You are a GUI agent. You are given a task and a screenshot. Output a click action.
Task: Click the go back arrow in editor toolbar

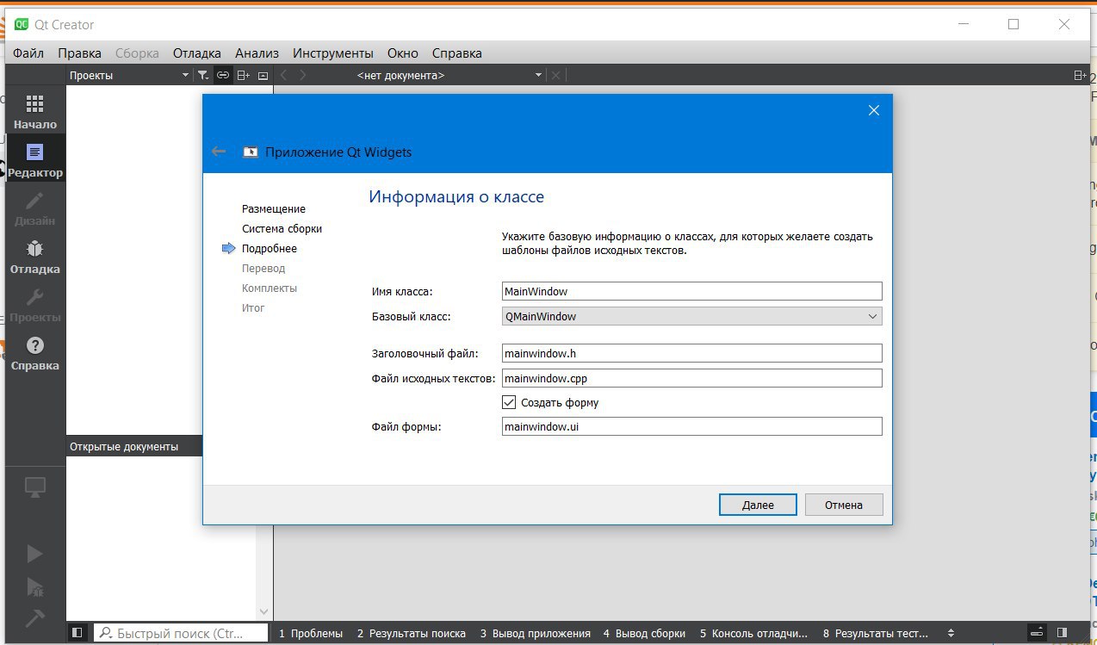(284, 75)
